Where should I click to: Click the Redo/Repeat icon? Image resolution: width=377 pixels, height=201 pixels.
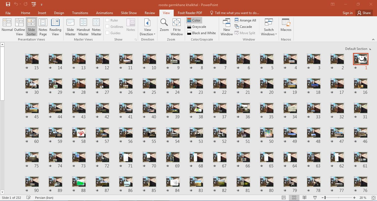coord(25,4)
